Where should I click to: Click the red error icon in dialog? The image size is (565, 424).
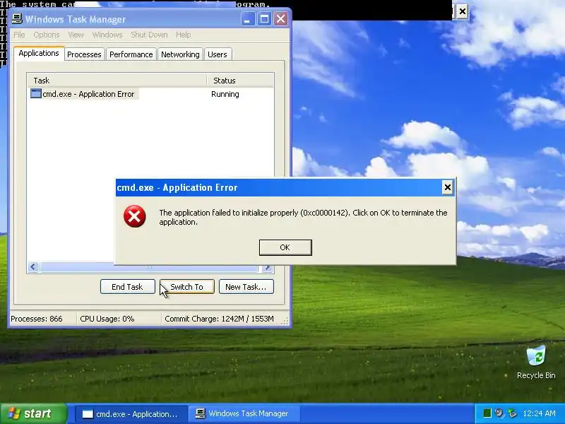tap(134, 216)
